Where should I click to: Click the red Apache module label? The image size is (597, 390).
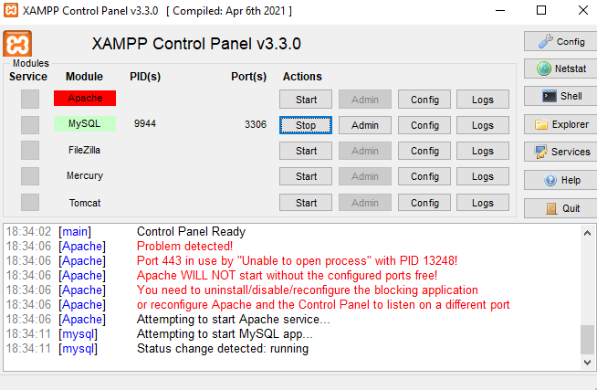click(85, 98)
